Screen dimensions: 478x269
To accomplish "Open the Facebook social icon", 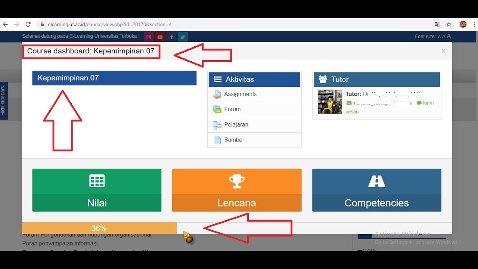I will [x=171, y=37].
